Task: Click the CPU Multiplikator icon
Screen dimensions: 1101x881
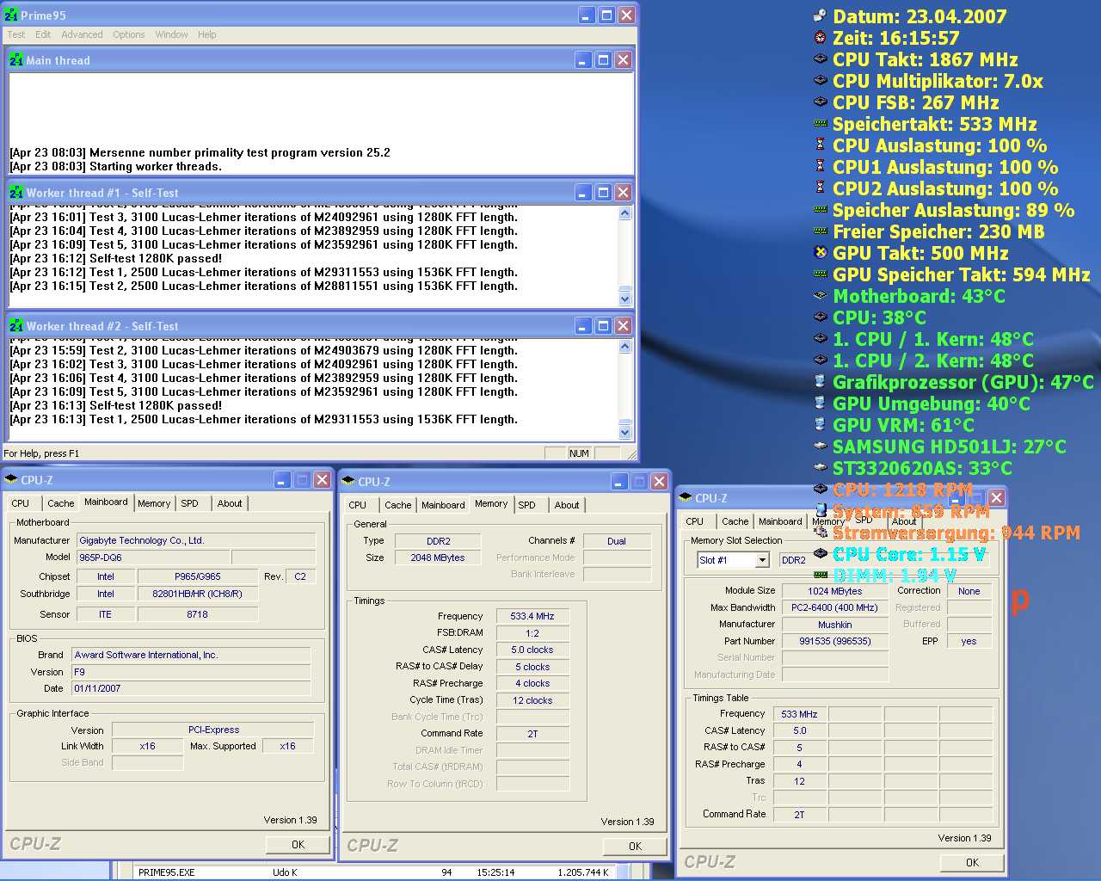Action: pos(820,80)
